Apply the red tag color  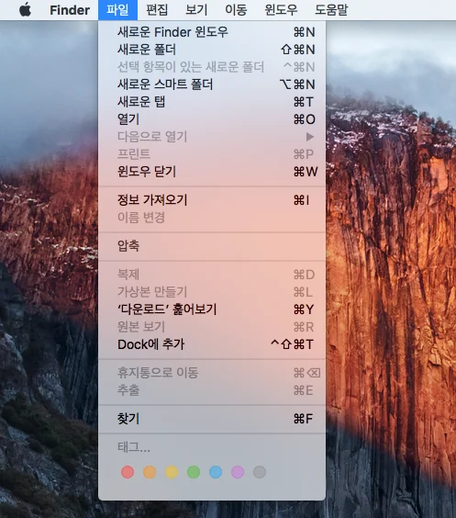point(128,472)
